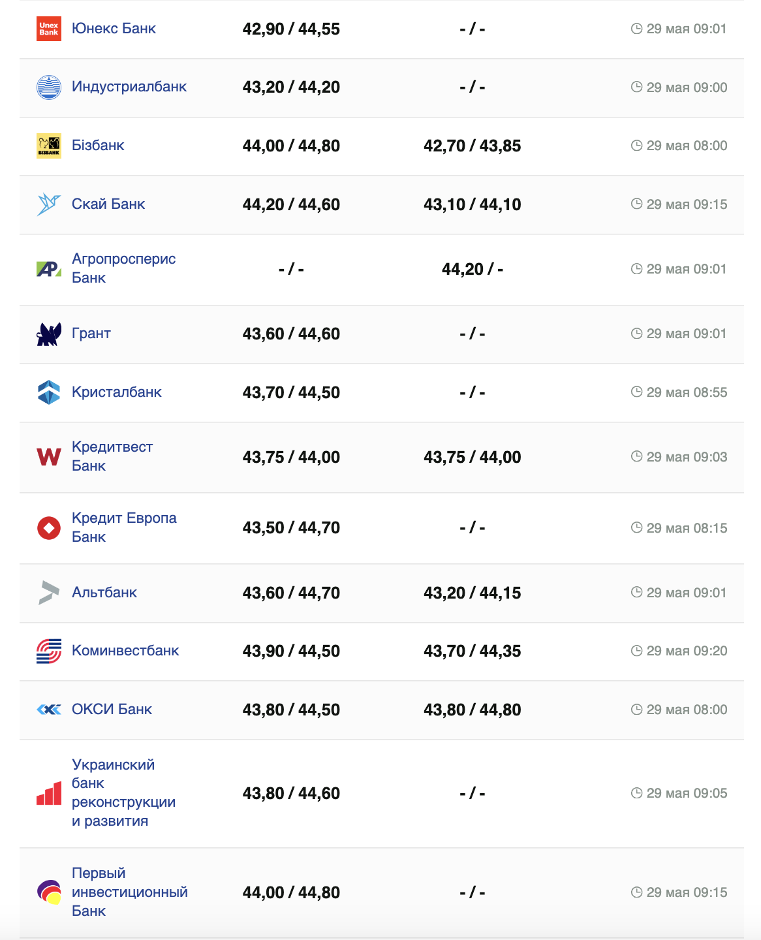Open Украинский банк реконструкции и развития link
This screenshot has height=940, width=761.
click(x=123, y=792)
